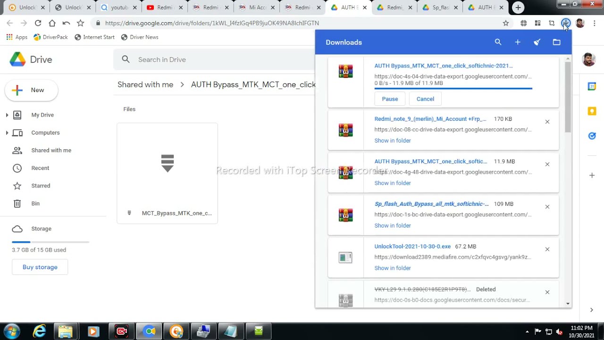604x340 pixels.
Task: Open Google Calendar side panel icon
Action: pos(592,86)
